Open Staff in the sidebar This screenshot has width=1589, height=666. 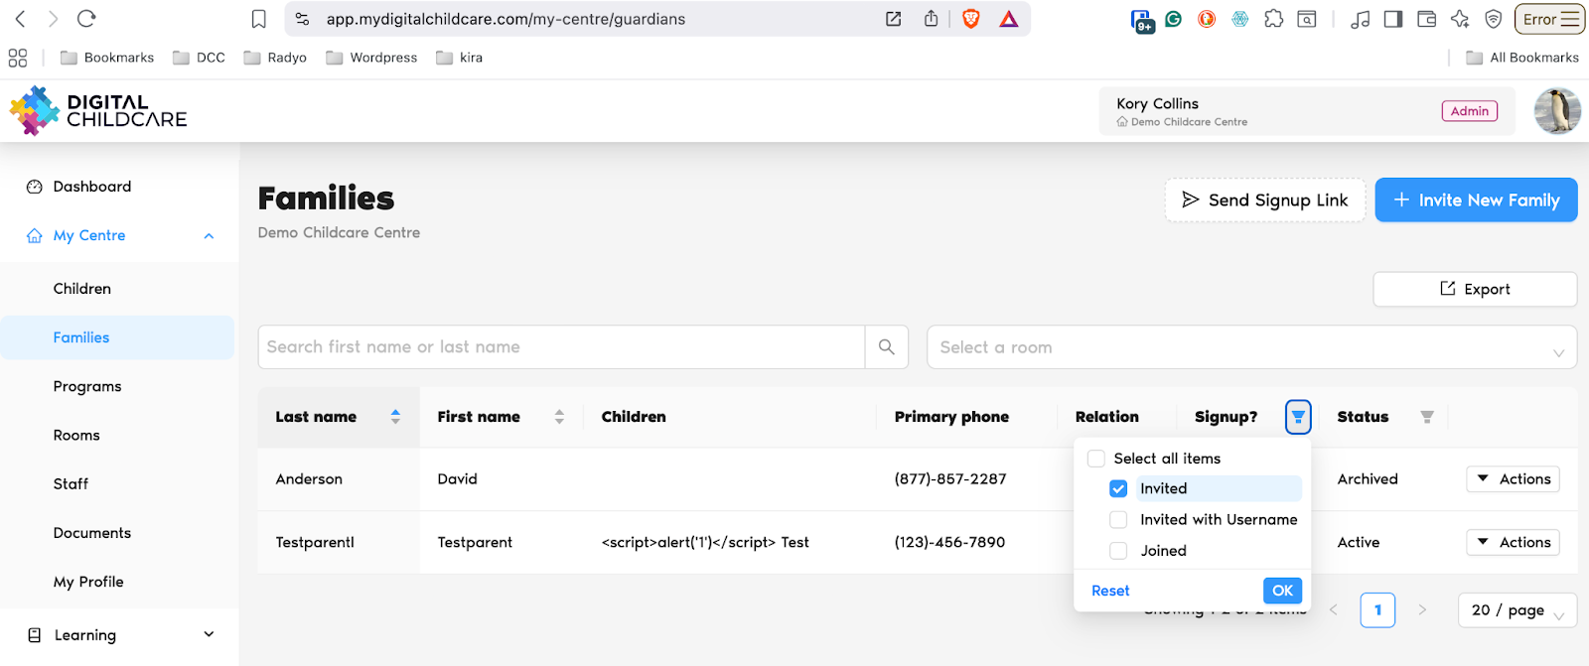point(71,483)
